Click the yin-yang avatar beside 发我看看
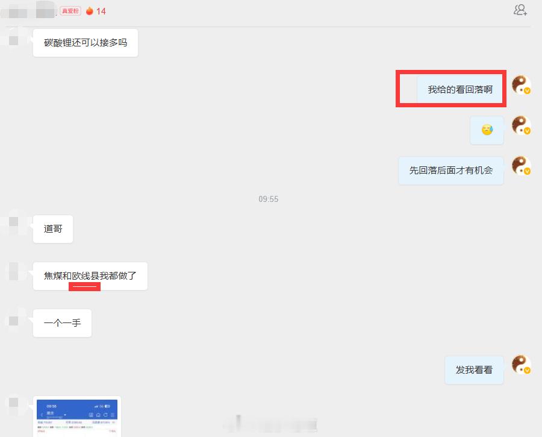The height and width of the screenshot is (437, 542). coord(522,365)
